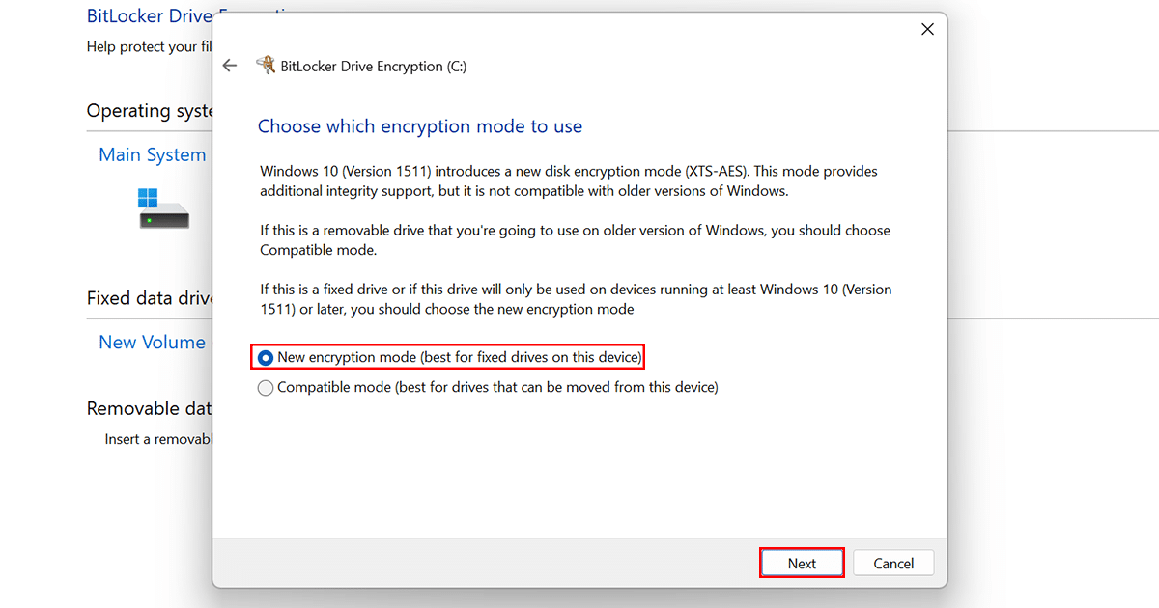
Task: Expand the Operating system drive section
Action: click(x=153, y=110)
